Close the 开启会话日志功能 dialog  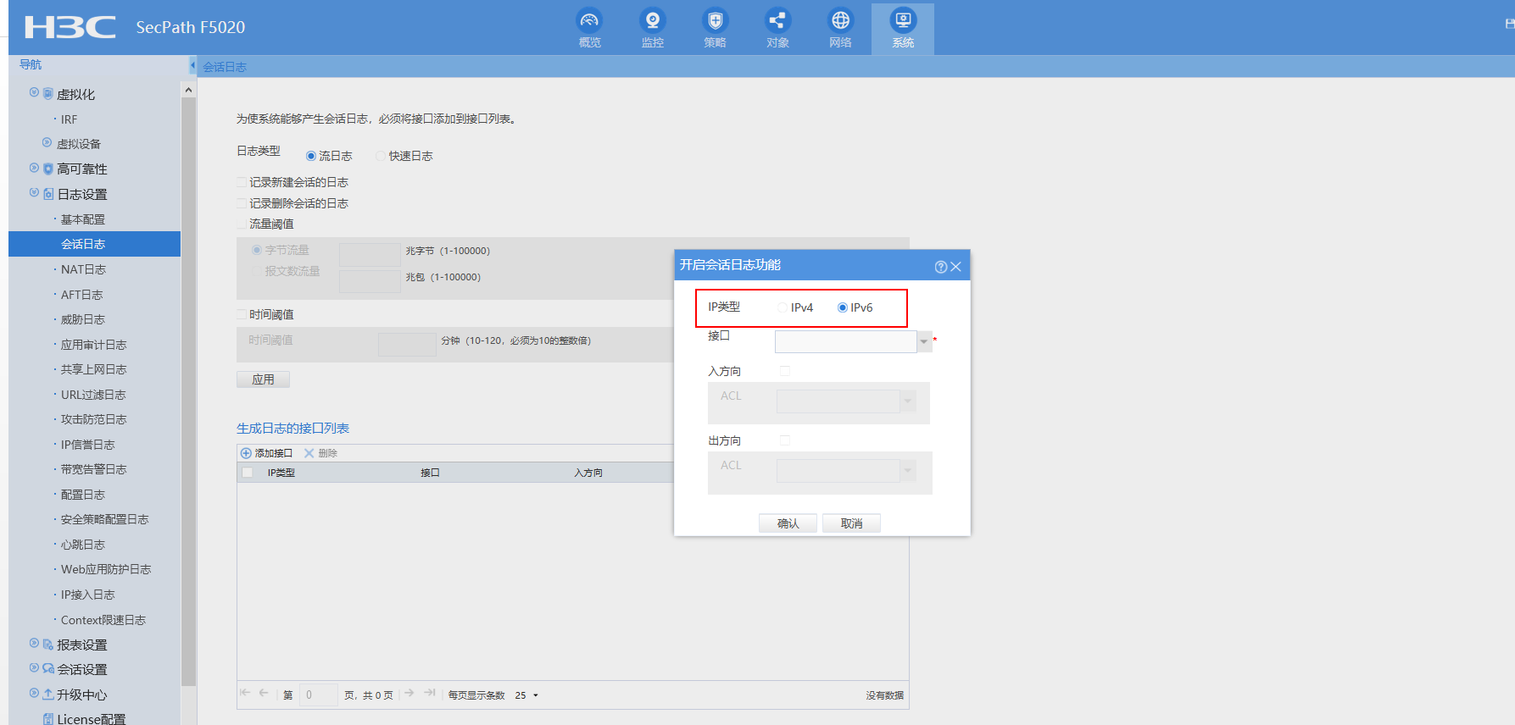click(955, 267)
